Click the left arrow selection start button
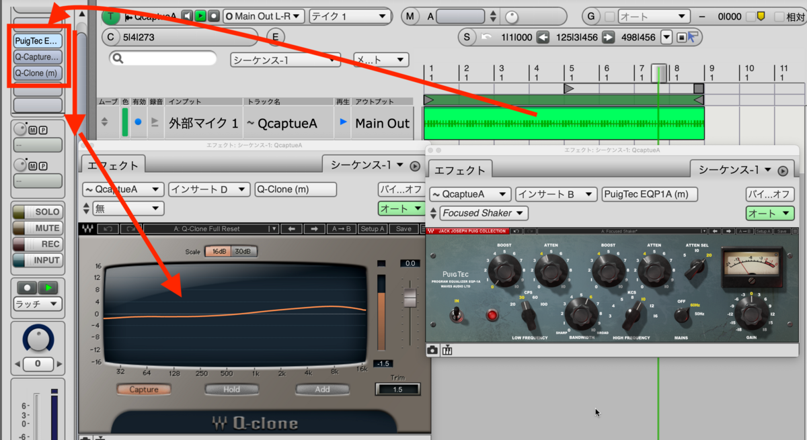The height and width of the screenshot is (440, 807). [x=543, y=38]
